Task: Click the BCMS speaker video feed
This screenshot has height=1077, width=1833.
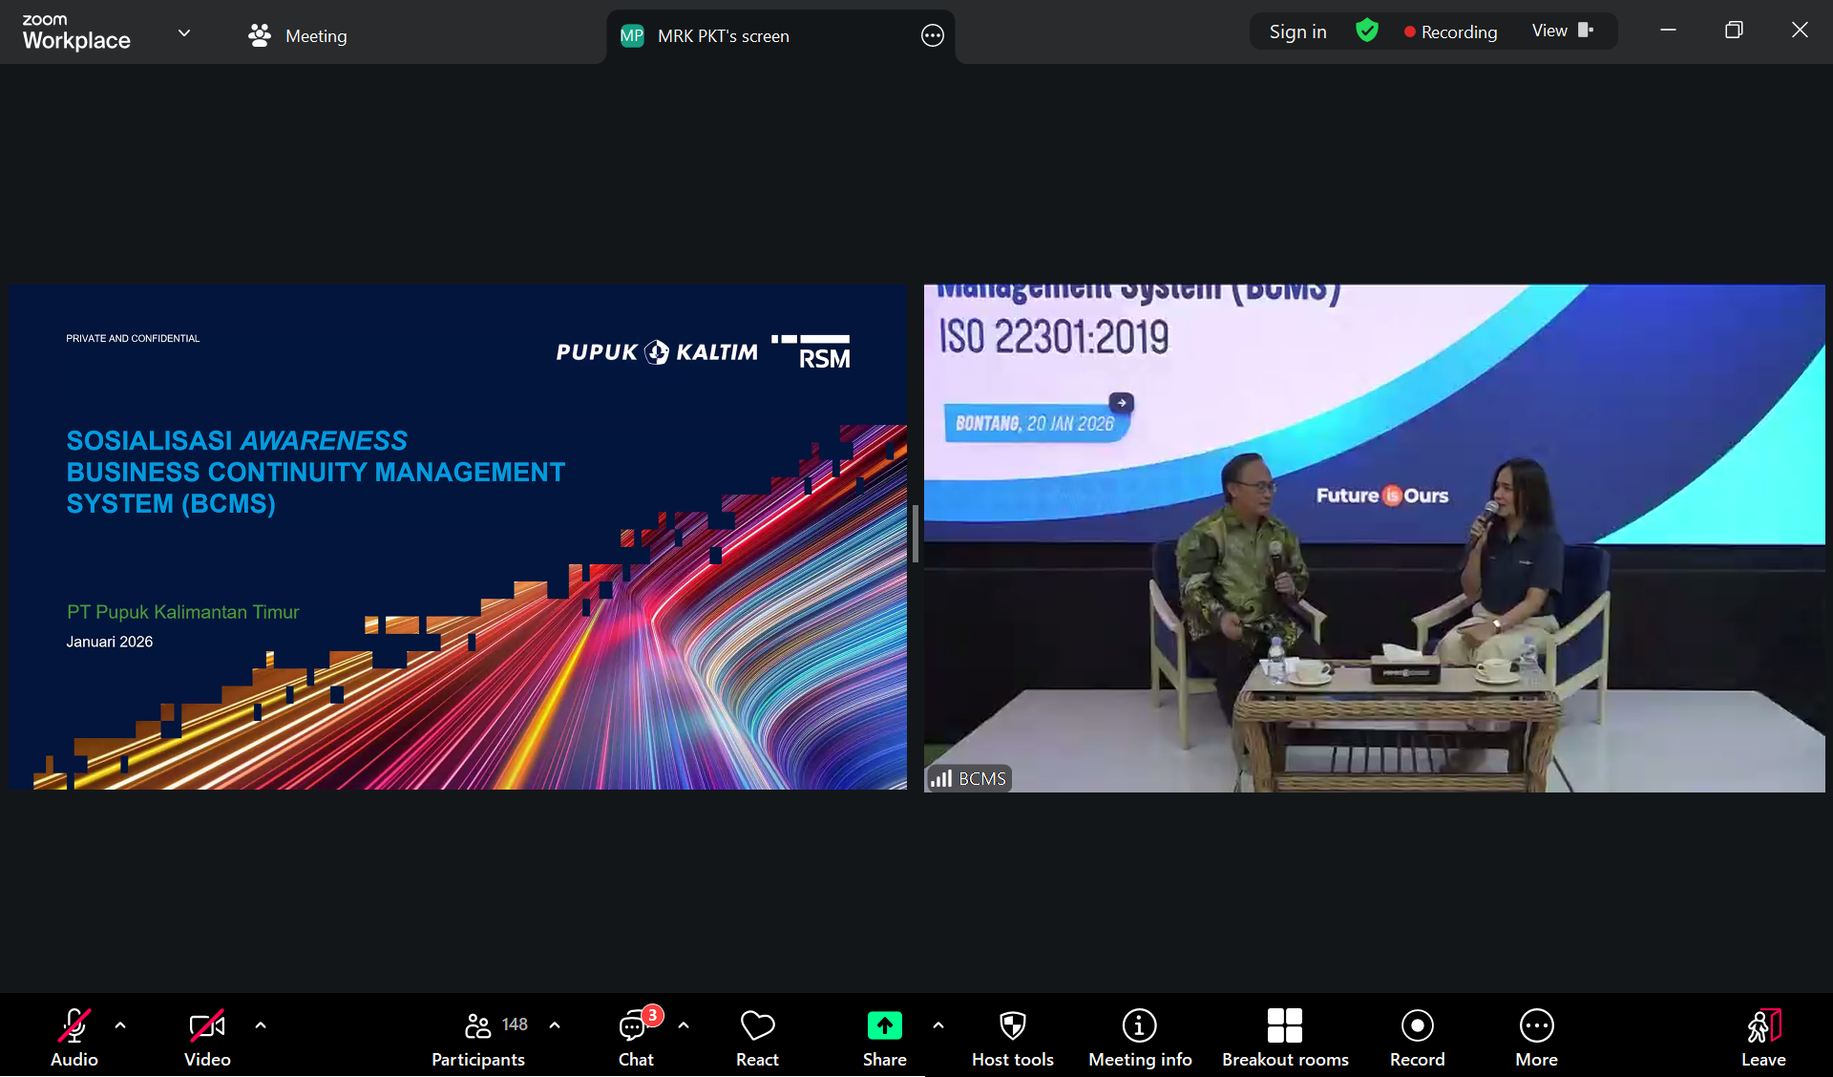Action: click(1374, 538)
